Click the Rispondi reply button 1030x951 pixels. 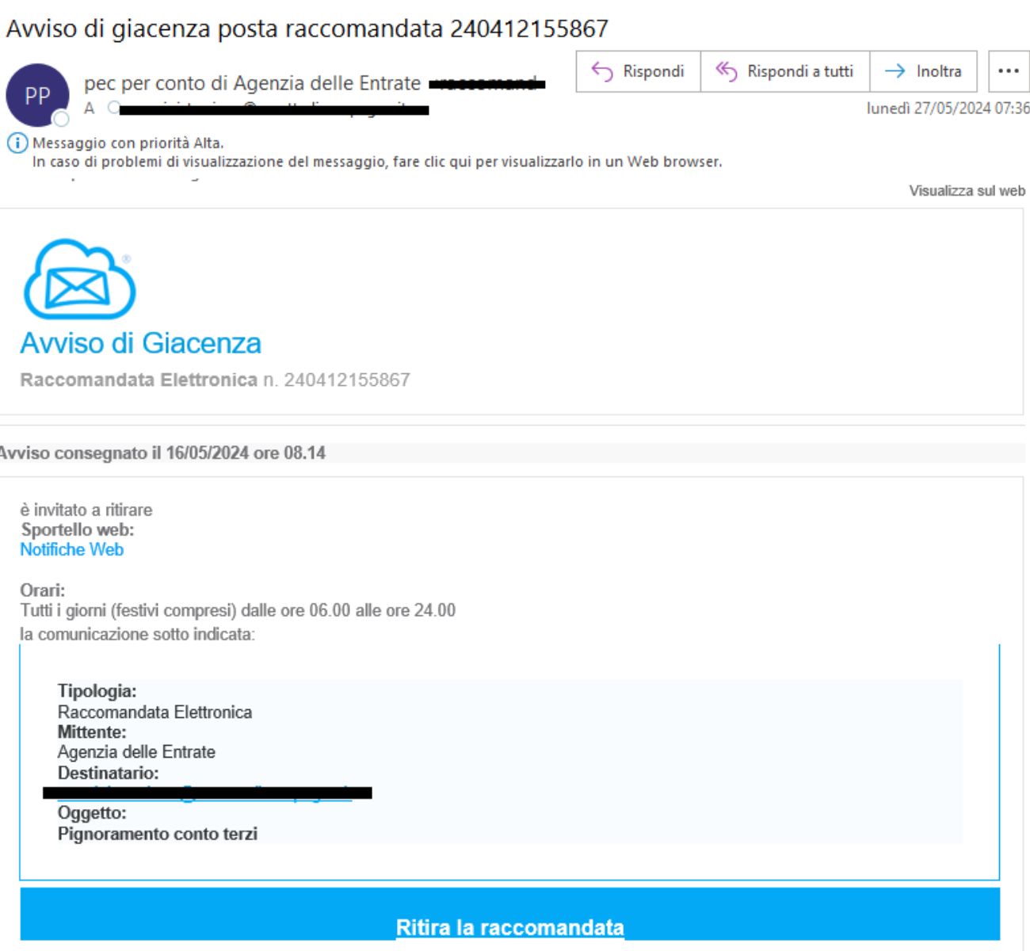(638, 71)
